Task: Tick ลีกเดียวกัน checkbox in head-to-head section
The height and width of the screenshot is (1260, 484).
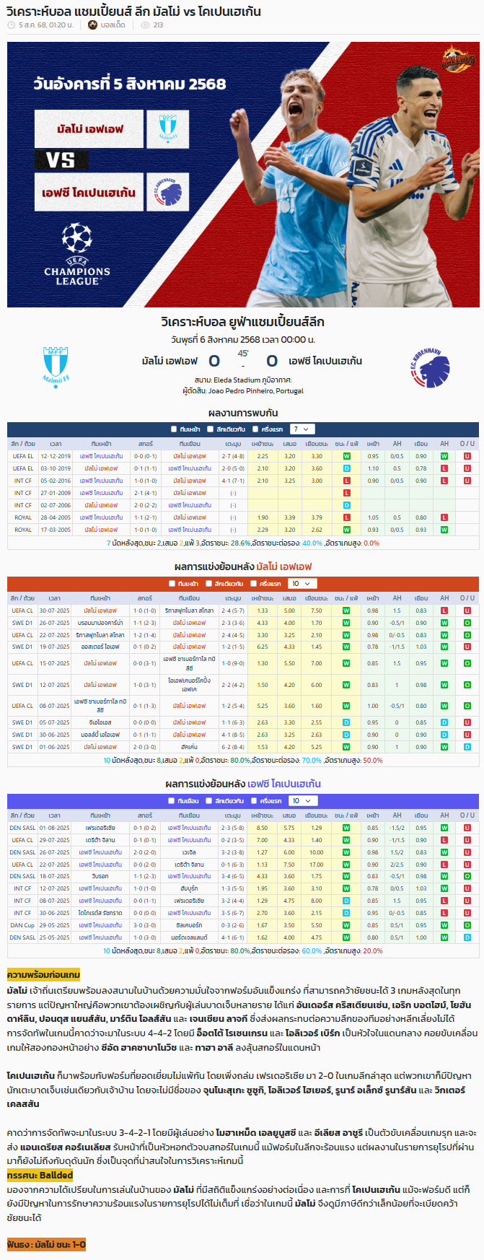Action: click(x=210, y=429)
